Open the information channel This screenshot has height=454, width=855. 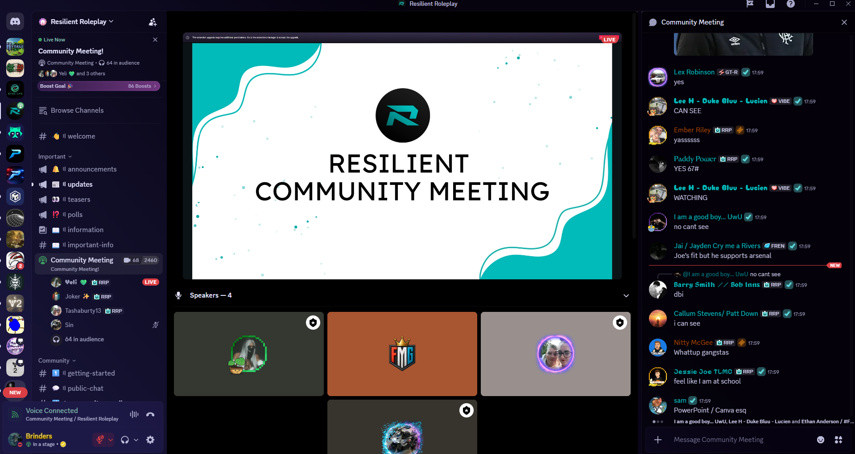[99, 230]
